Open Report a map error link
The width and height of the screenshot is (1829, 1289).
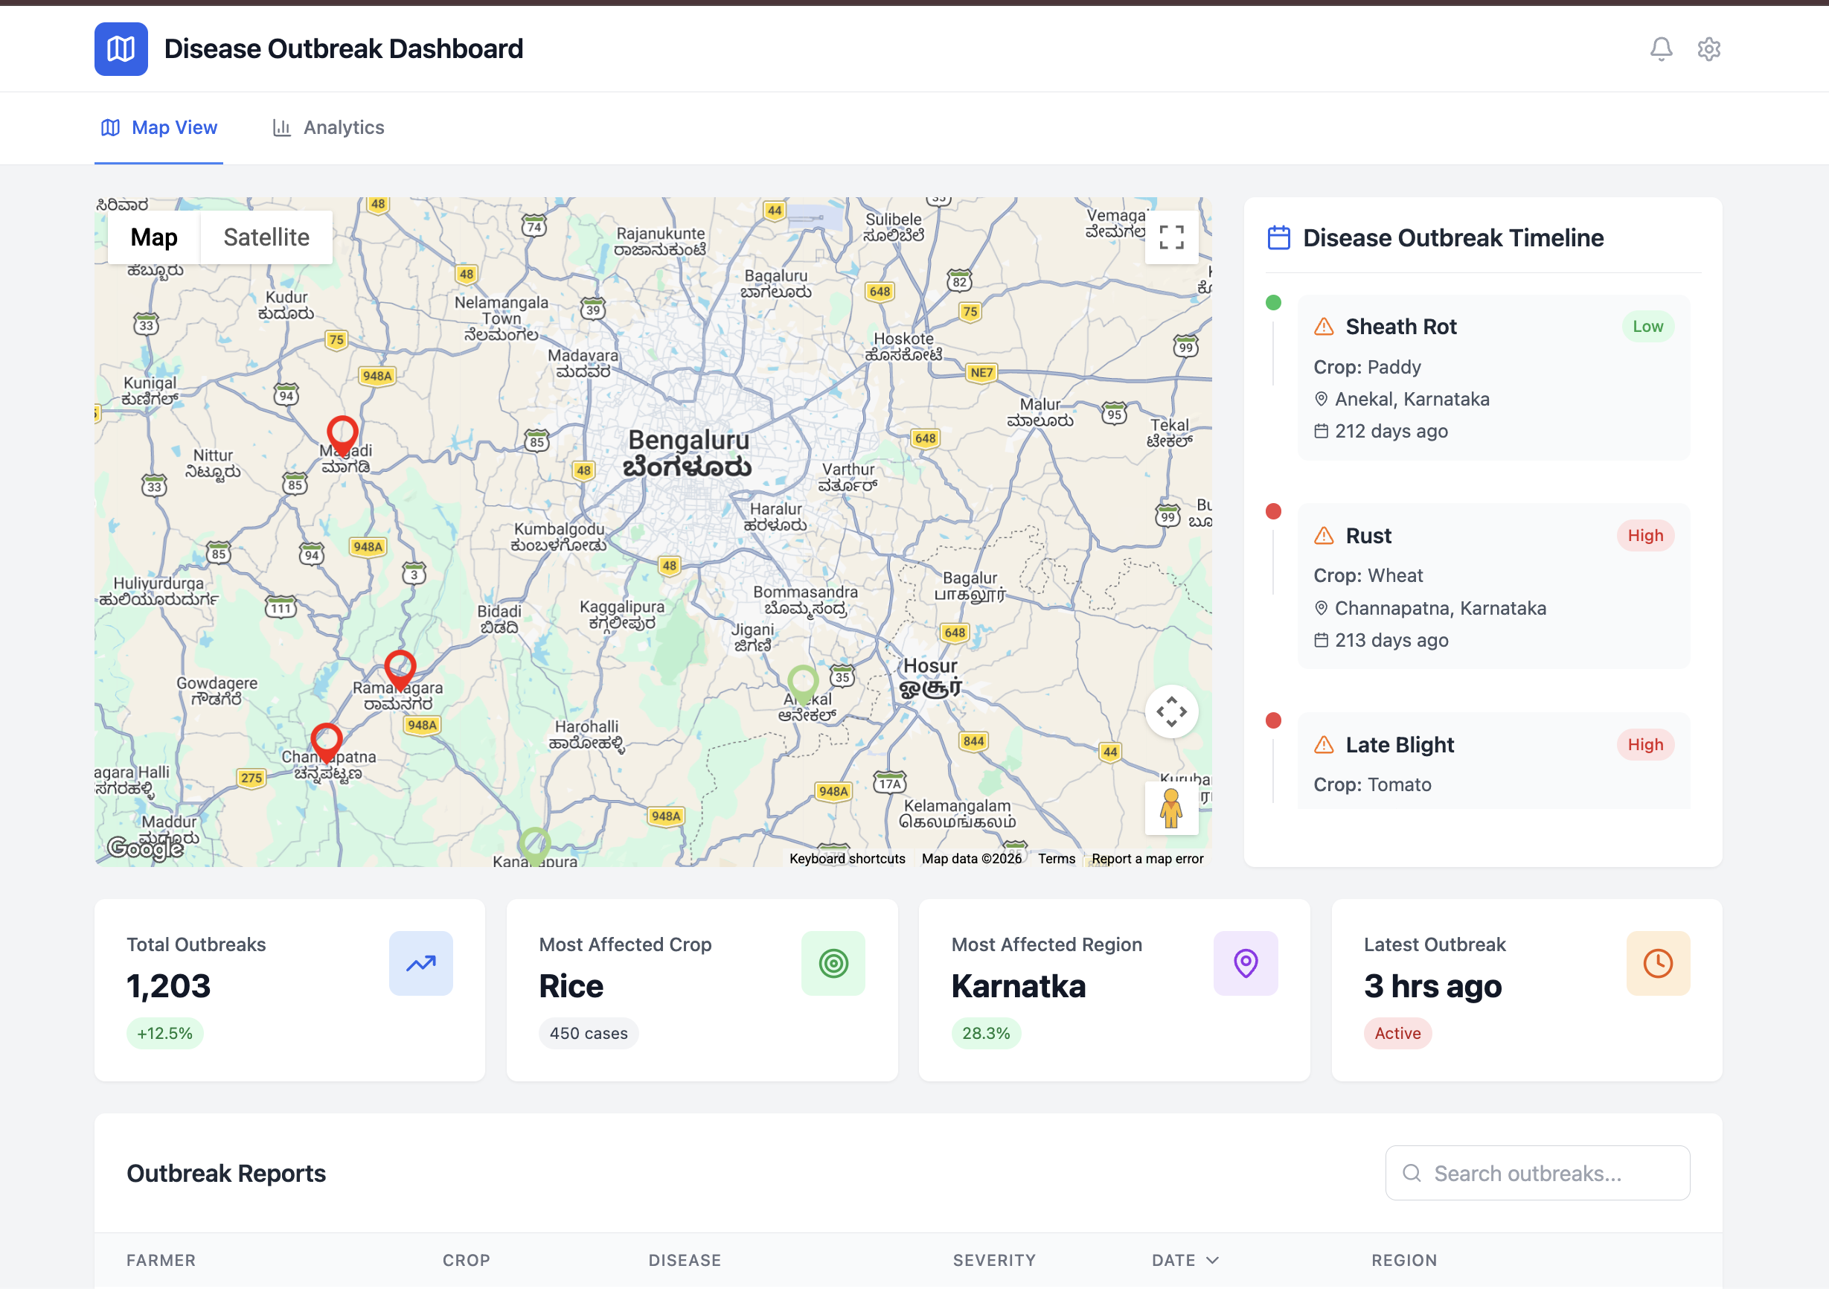pyautogui.click(x=1147, y=859)
